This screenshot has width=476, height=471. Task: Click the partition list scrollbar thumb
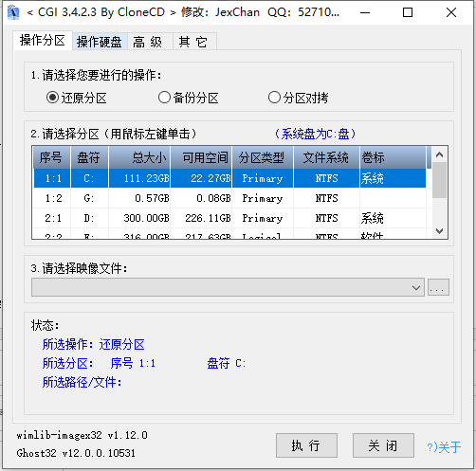coord(439,180)
